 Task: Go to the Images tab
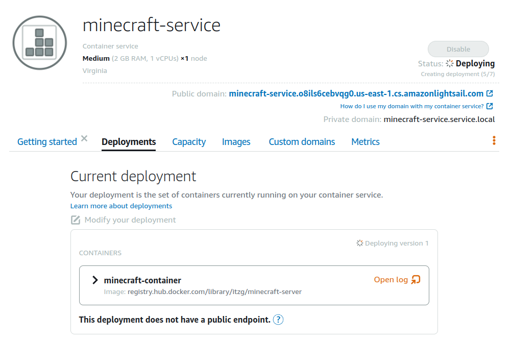pyautogui.click(x=236, y=142)
